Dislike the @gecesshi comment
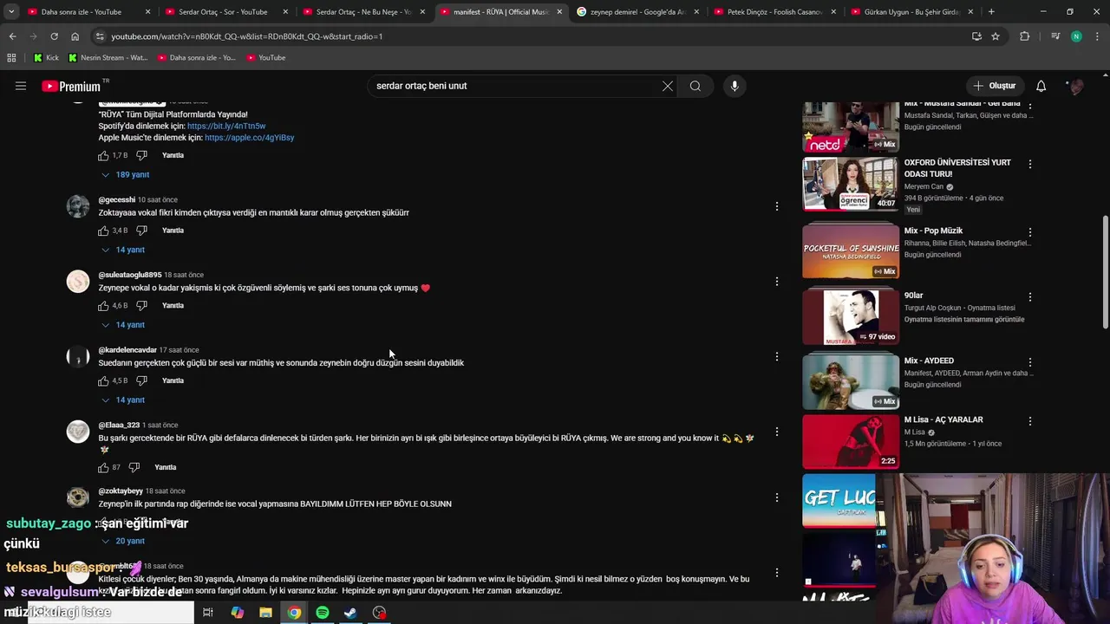 [x=141, y=231]
